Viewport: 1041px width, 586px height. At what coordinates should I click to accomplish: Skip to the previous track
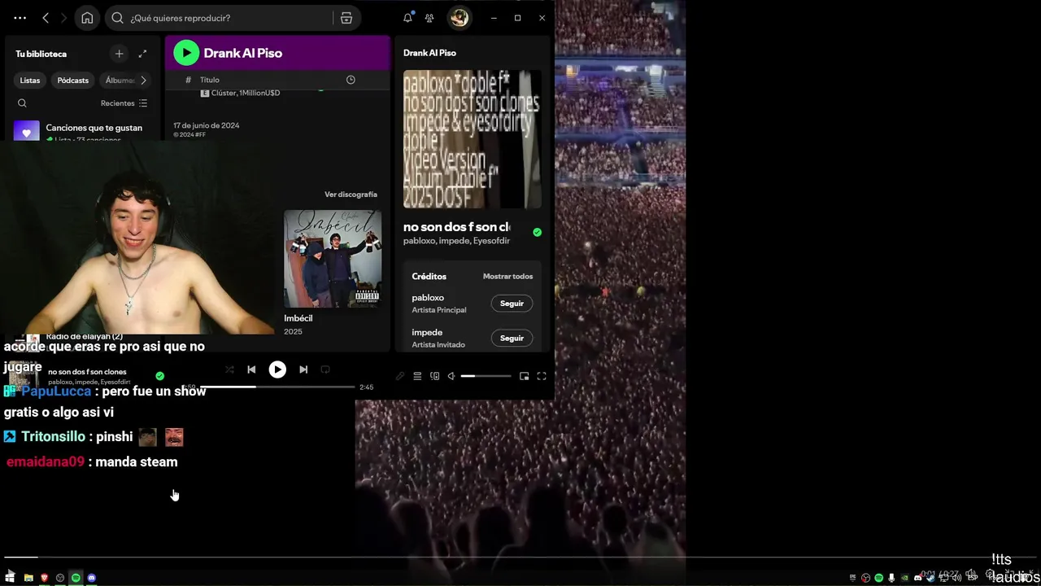point(251,370)
